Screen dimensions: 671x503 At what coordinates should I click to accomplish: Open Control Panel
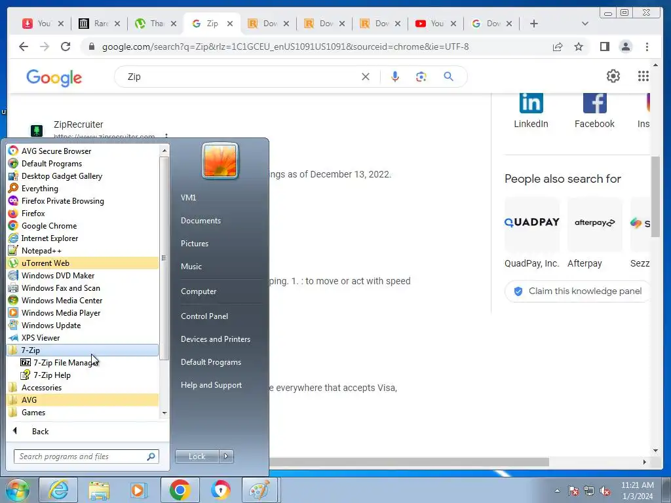(204, 316)
